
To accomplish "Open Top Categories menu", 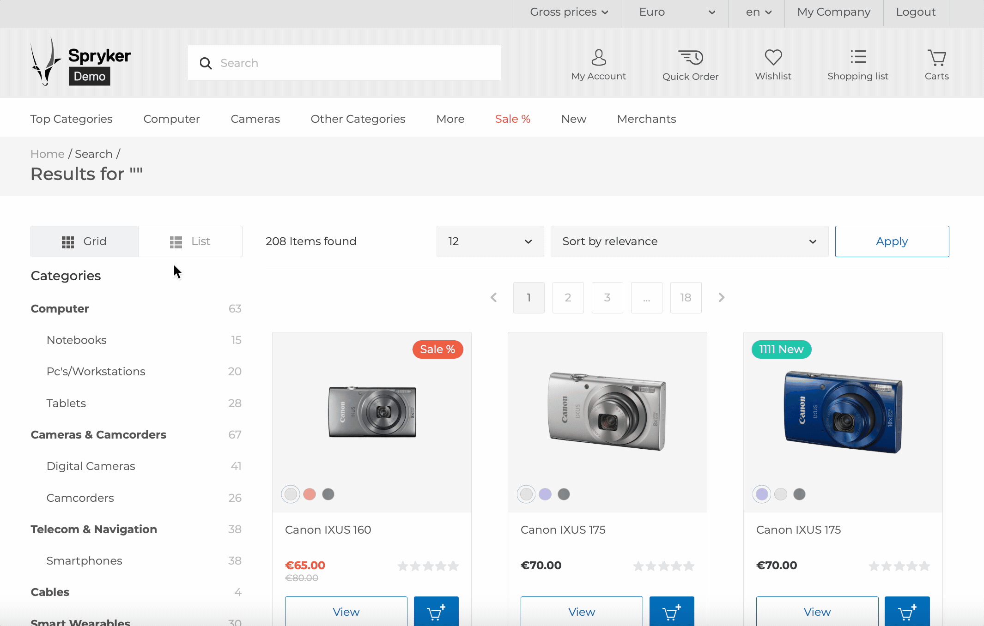I will point(72,119).
